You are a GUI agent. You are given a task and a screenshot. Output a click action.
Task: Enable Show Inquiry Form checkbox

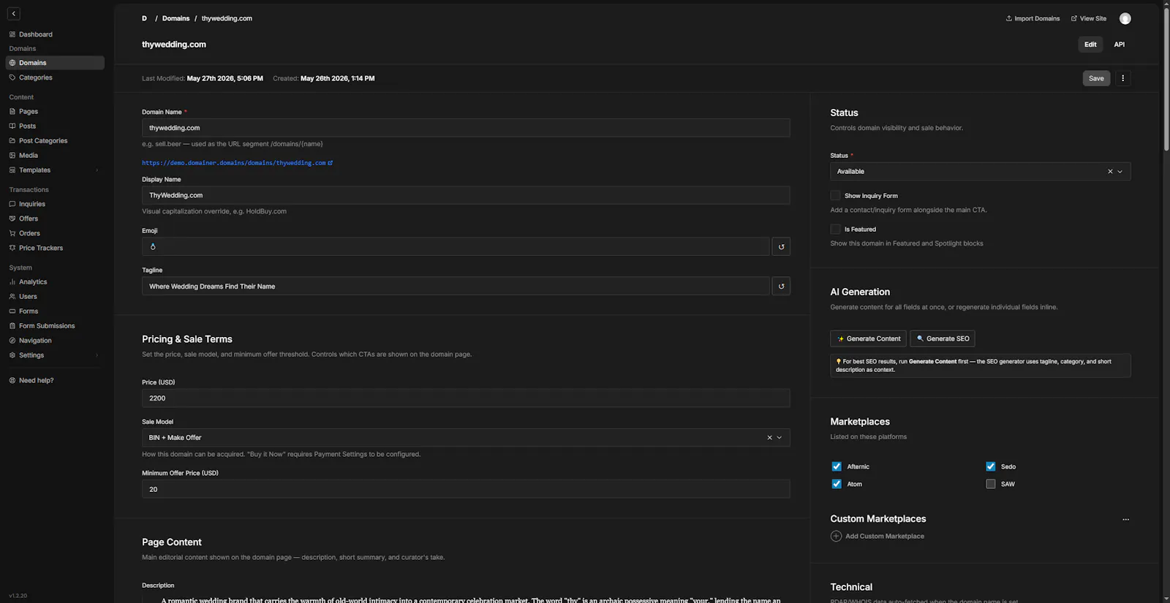(835, 196)
